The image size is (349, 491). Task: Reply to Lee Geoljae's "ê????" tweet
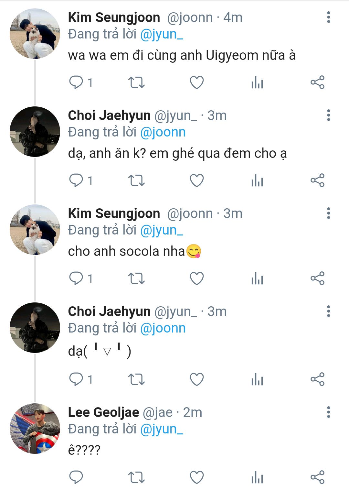pos(76,477)
